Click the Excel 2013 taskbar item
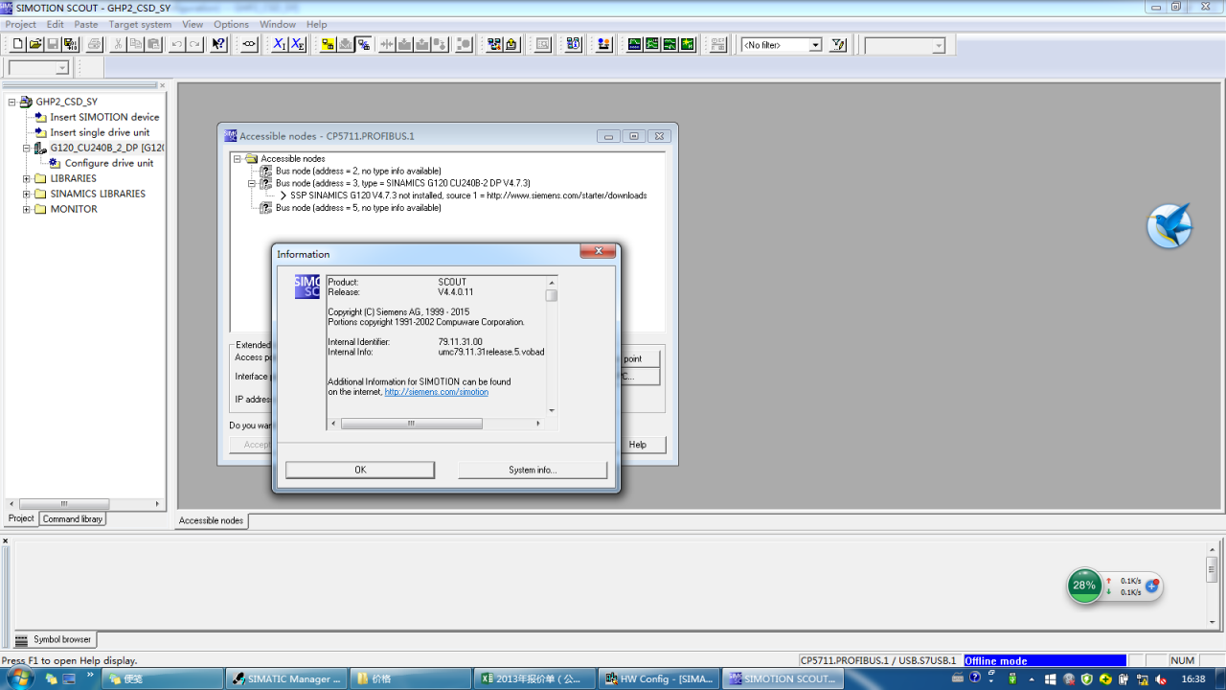1226x690 pixels. point(534,678)
